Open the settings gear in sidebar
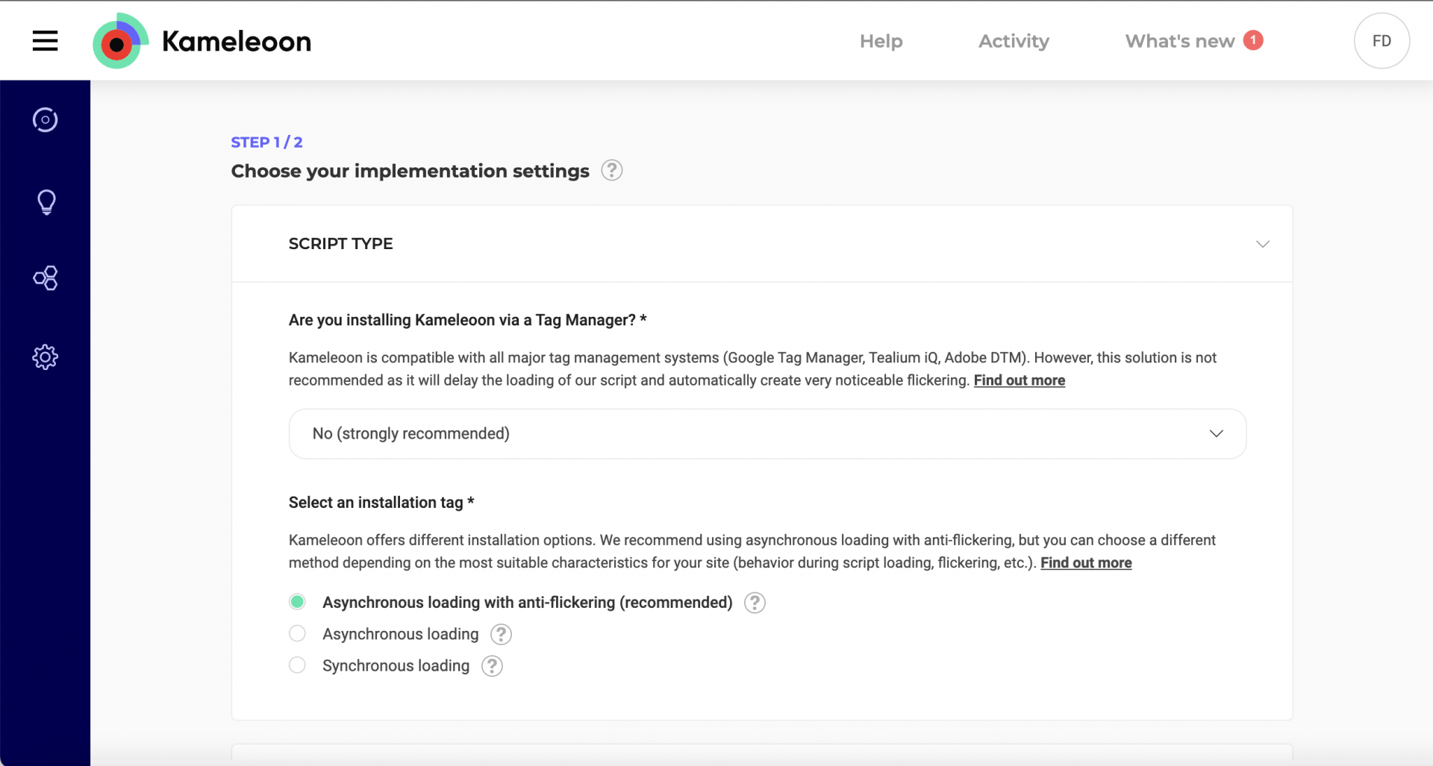The image size is (1433, 766). (x=45, y=357)
